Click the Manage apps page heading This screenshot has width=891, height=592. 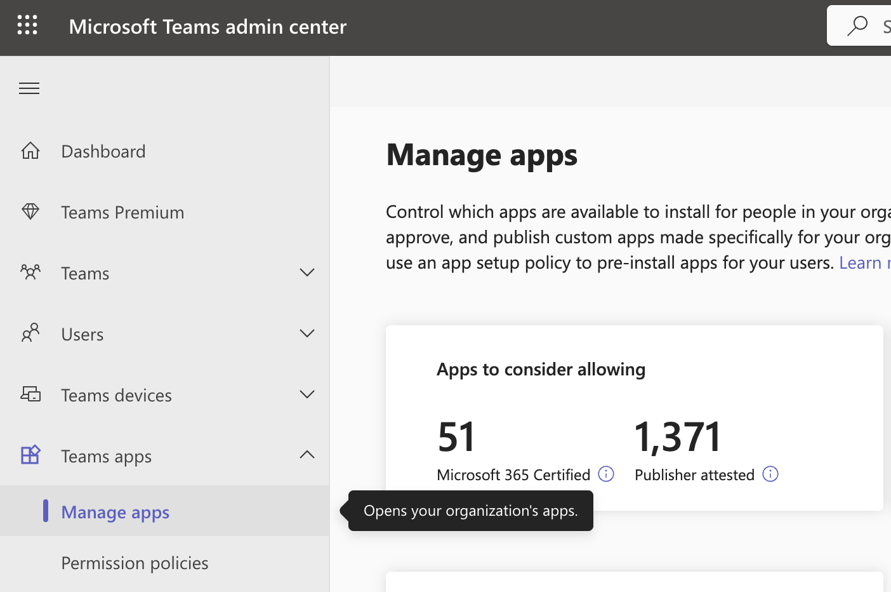[x=482, y=155]
